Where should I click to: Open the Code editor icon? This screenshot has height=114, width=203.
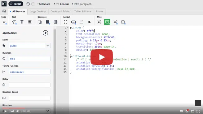4,22
